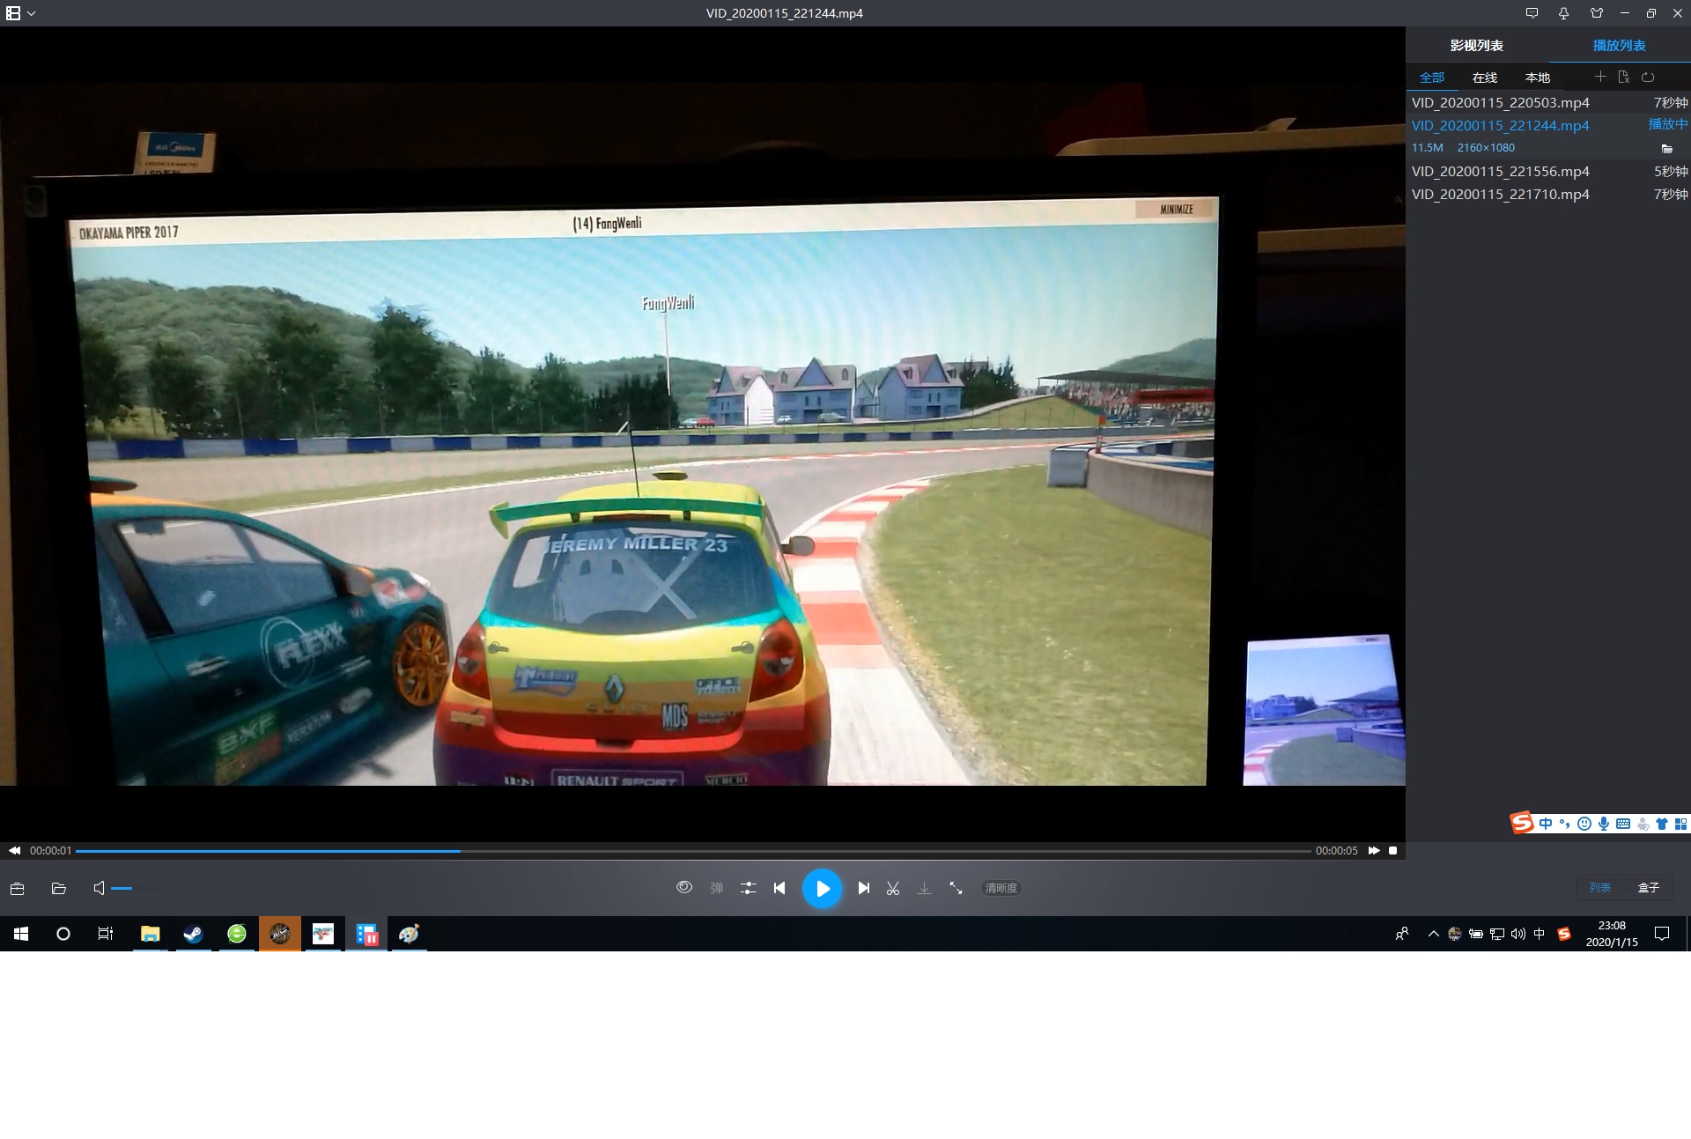Viewport: 1691px width, 1139px height.
Task: Select the 本地 filter tab
Action: [1538, 78]
